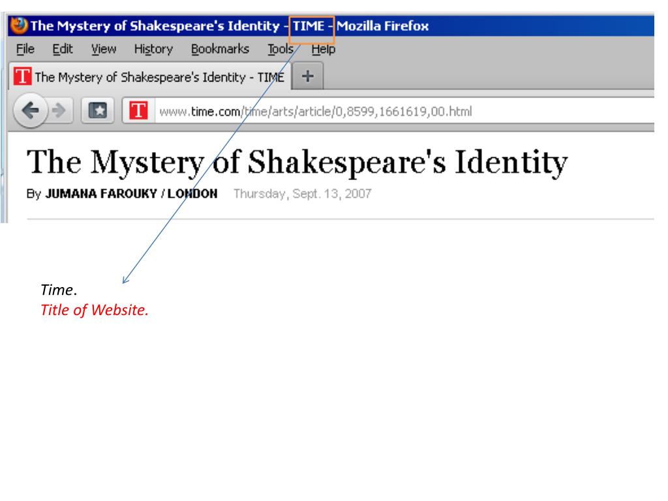Image resolution: width=668 pixels, height=501 pixels.
Task: Click the forward arrow navigation button
Action: coord(59,111)
